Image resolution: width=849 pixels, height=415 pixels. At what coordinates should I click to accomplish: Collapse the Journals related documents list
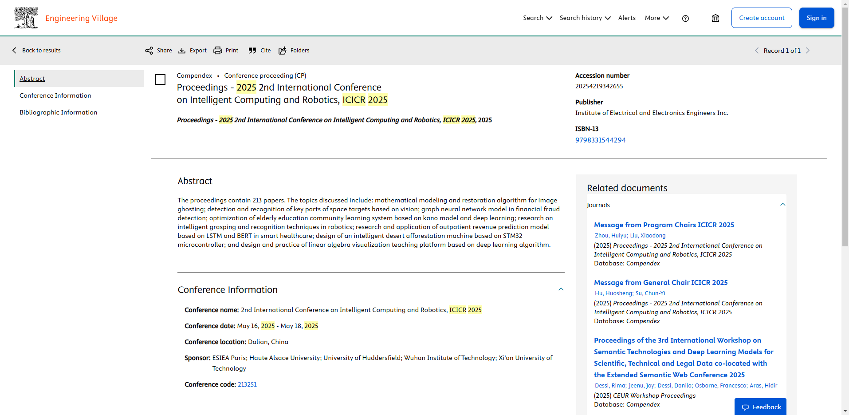(782, 205)
